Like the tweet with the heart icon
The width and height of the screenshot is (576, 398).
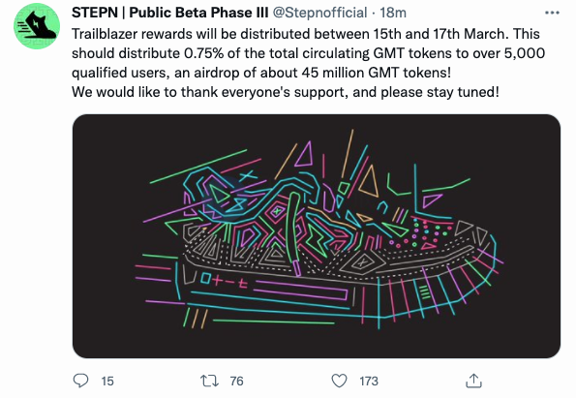(339, 381)
